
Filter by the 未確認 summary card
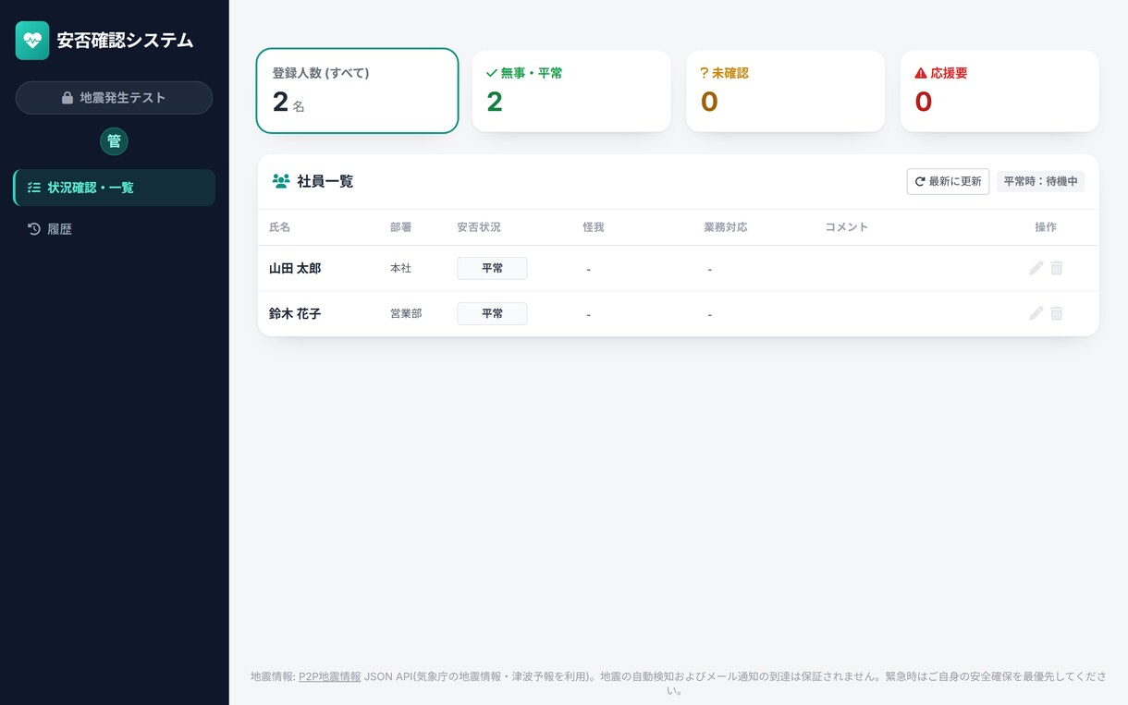point(785,91)
